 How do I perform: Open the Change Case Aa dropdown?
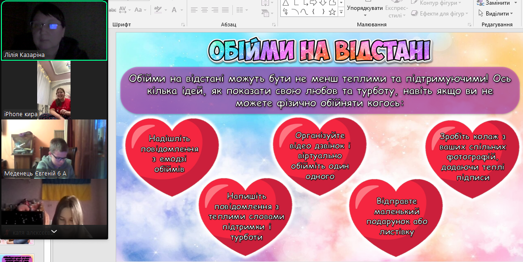140,9
